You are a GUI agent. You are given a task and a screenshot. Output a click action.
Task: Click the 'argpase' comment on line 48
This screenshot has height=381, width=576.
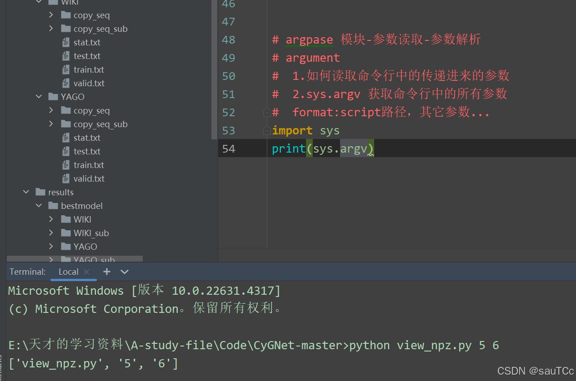(309, 40)
